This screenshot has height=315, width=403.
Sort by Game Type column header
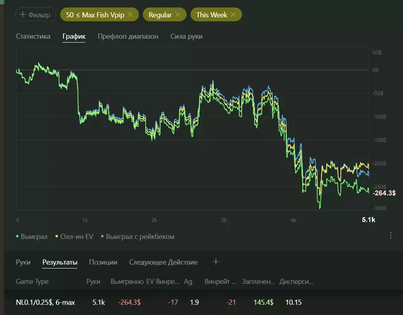(x=32, y=282)
